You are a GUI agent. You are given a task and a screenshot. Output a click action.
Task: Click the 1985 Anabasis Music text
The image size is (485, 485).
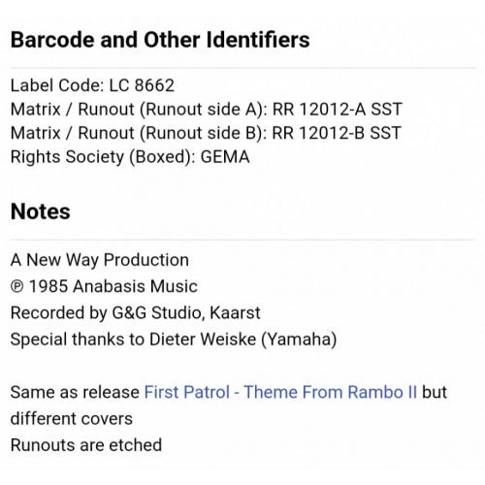113,286
